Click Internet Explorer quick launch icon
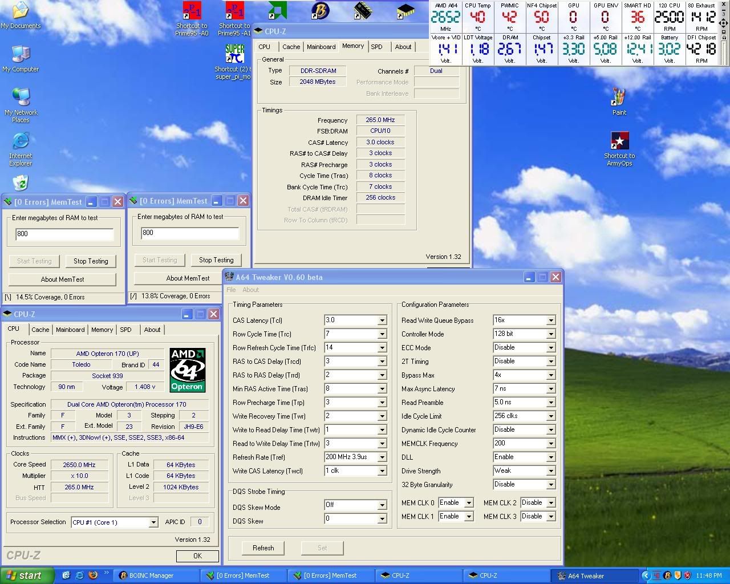Screen dimensions: 730x584 tap(79, 575)
